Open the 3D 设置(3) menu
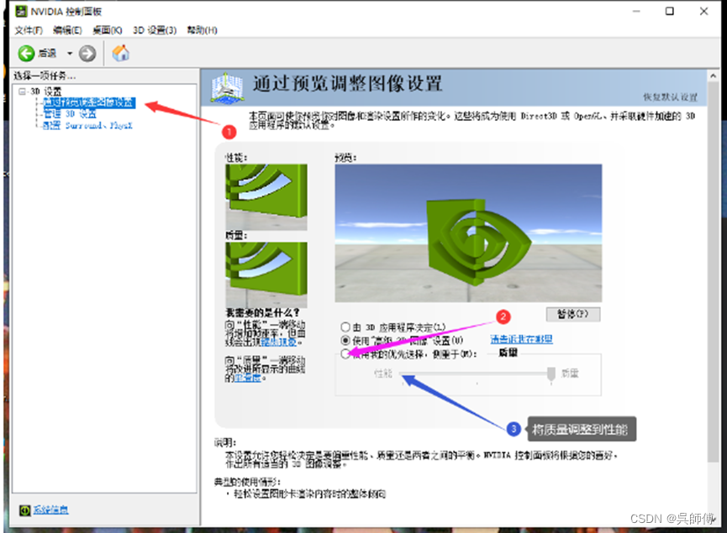Image resolution: width=727 pixels, height=533 pixels. [155, 30]
